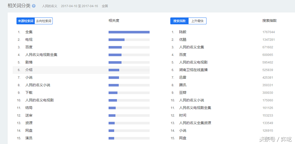Image resolution: width=295 pixels, height=144 pixels.
Task: Switch to the 去向检索词 tab
Action: 44,21
